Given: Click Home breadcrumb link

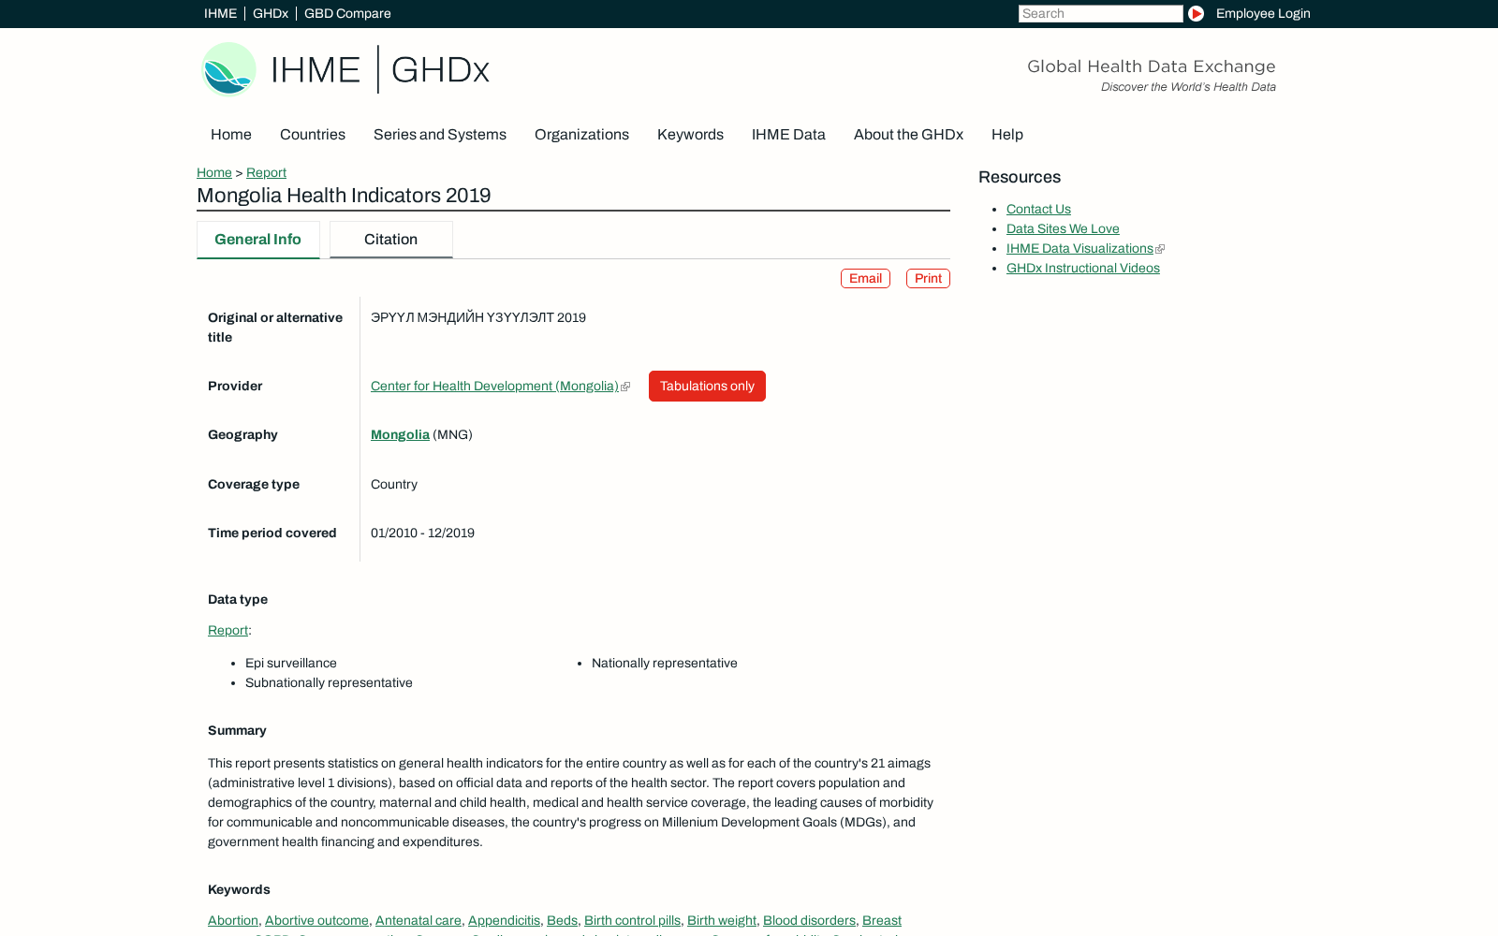Looking at the screenshot, I should coord(214,172).
